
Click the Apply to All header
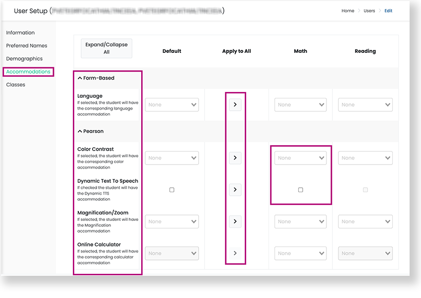click(237, 51)
